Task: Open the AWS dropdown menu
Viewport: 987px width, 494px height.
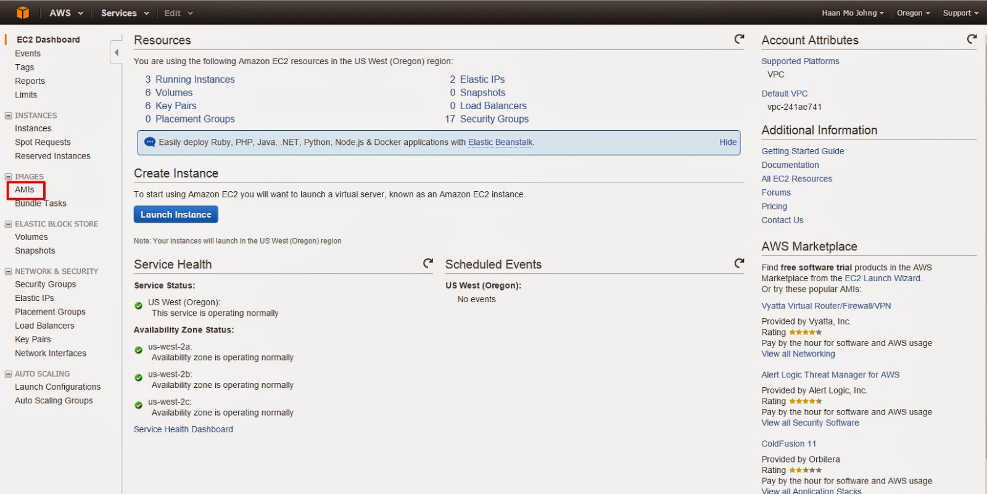Action: [66, 13]
